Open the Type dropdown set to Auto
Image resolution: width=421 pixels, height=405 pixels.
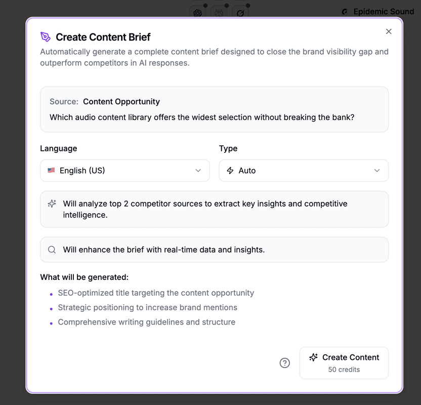304,171
